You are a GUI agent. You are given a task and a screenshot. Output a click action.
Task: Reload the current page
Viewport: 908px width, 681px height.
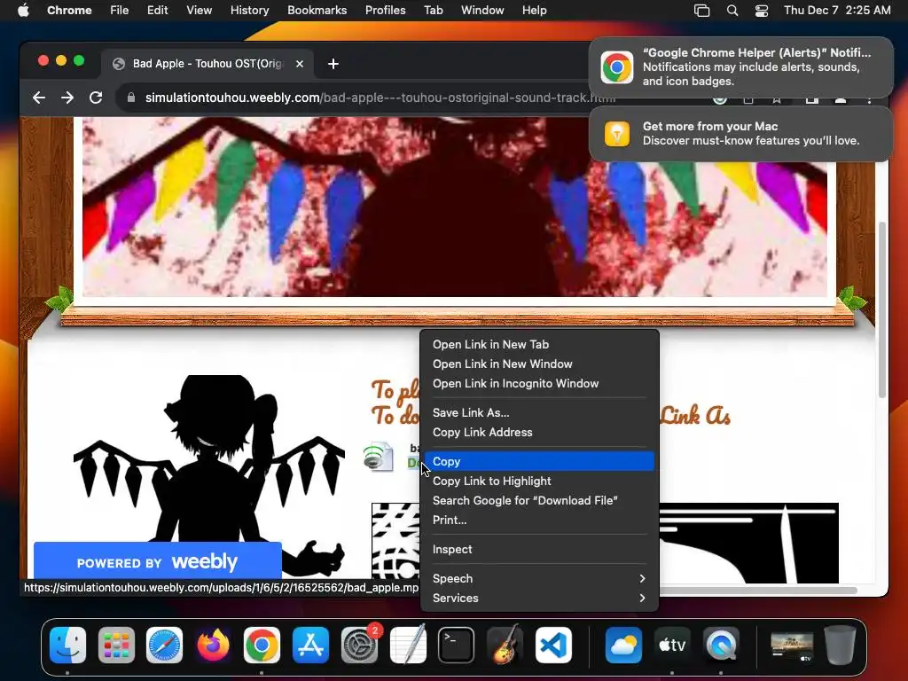(96, 98)
